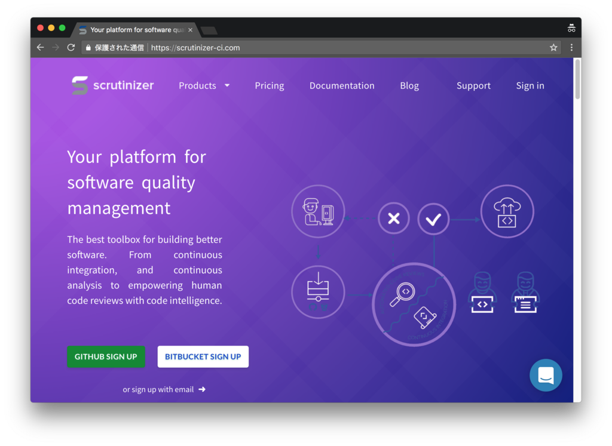Click the browser back arrow

tap(40, 48)
